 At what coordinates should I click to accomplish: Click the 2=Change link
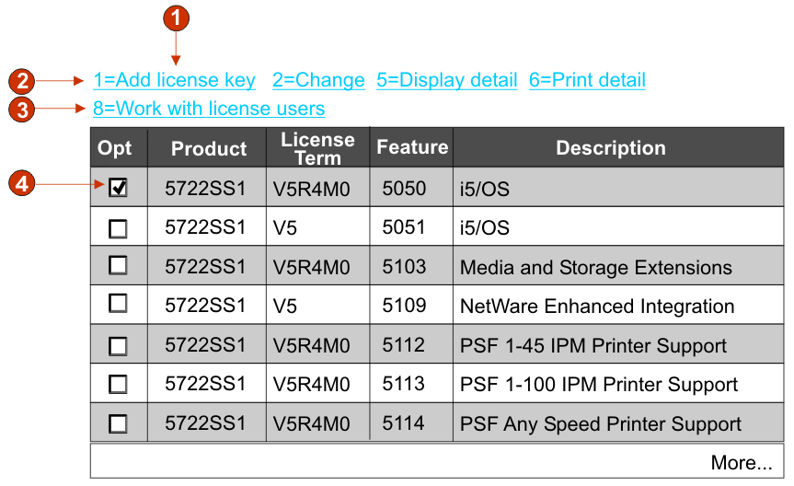[318, 80]
